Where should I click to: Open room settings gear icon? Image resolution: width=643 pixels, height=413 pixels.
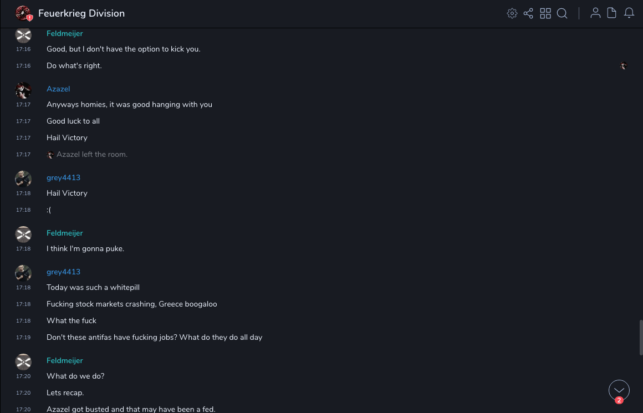tap(512, 13)
